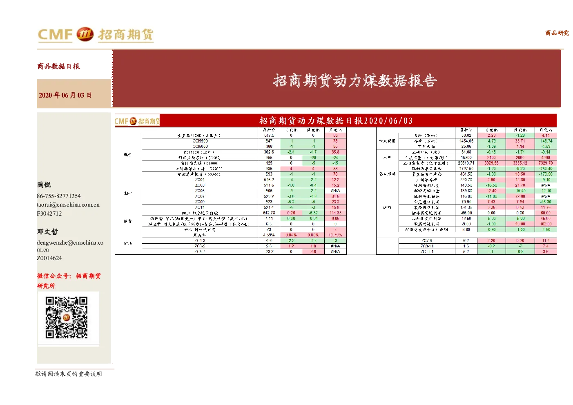Click the ZC11-1 row label
The height and width of the screenshot is (405, 573).
click(427, 251)
